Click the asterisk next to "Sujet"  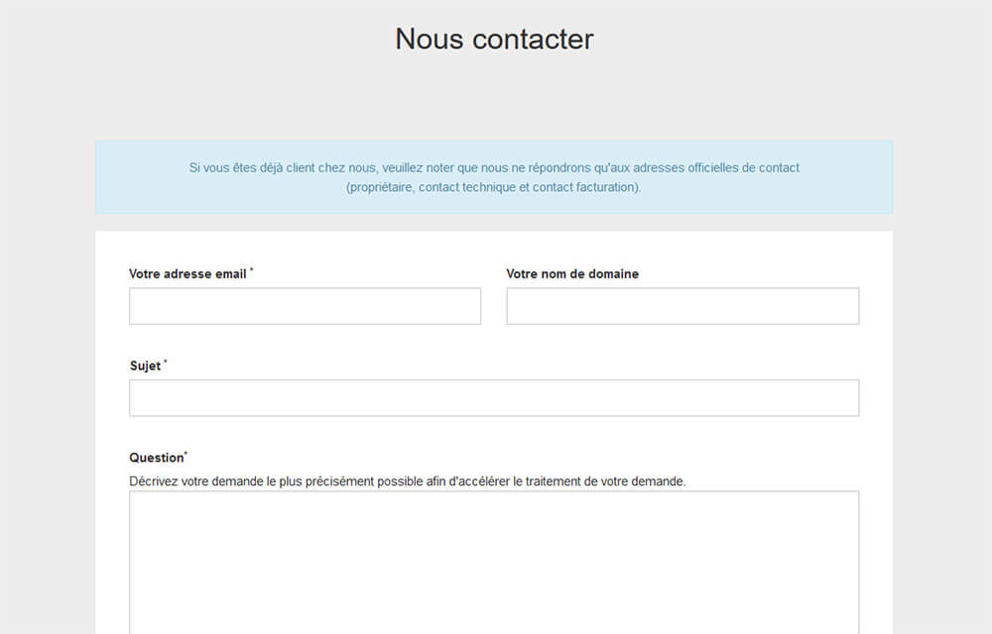165,362
